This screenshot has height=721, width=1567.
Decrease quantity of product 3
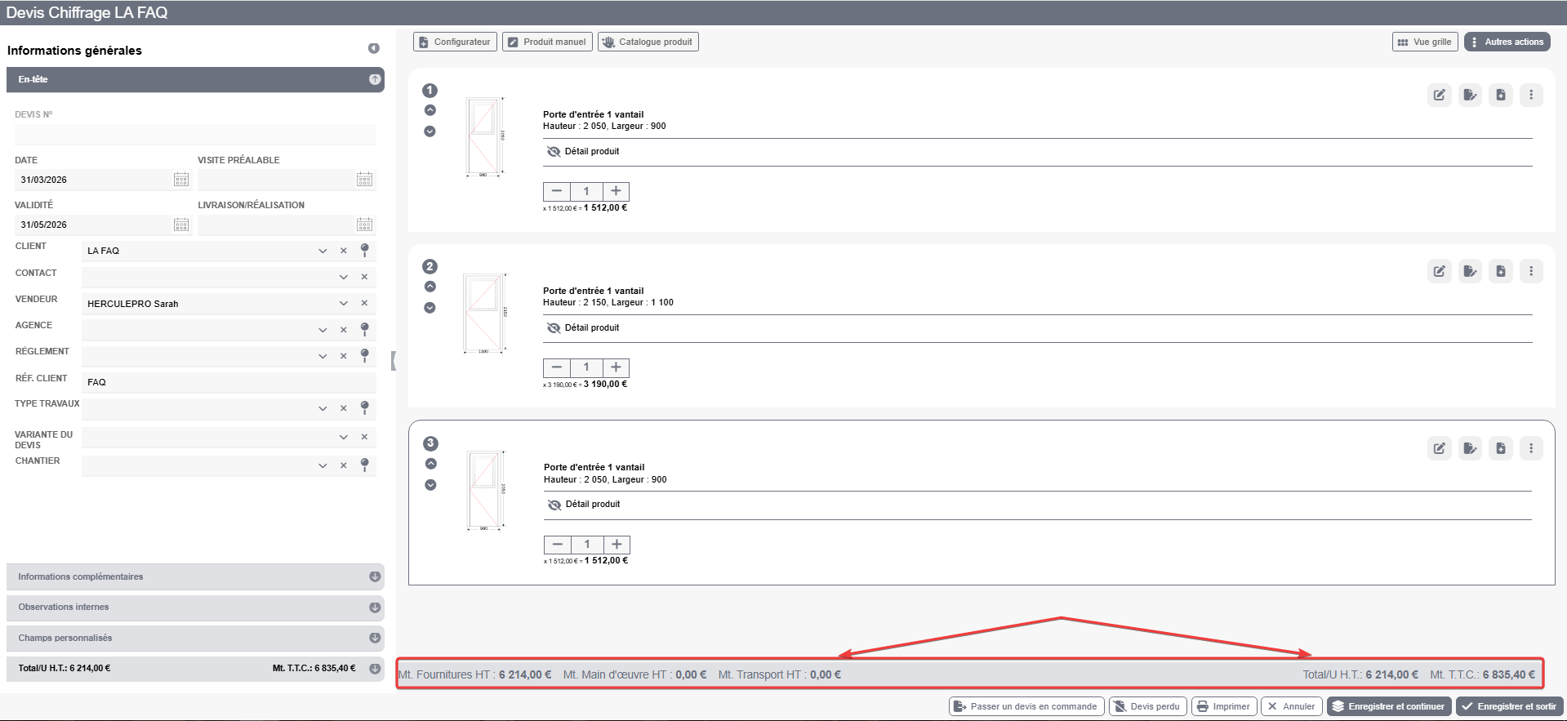557,545
